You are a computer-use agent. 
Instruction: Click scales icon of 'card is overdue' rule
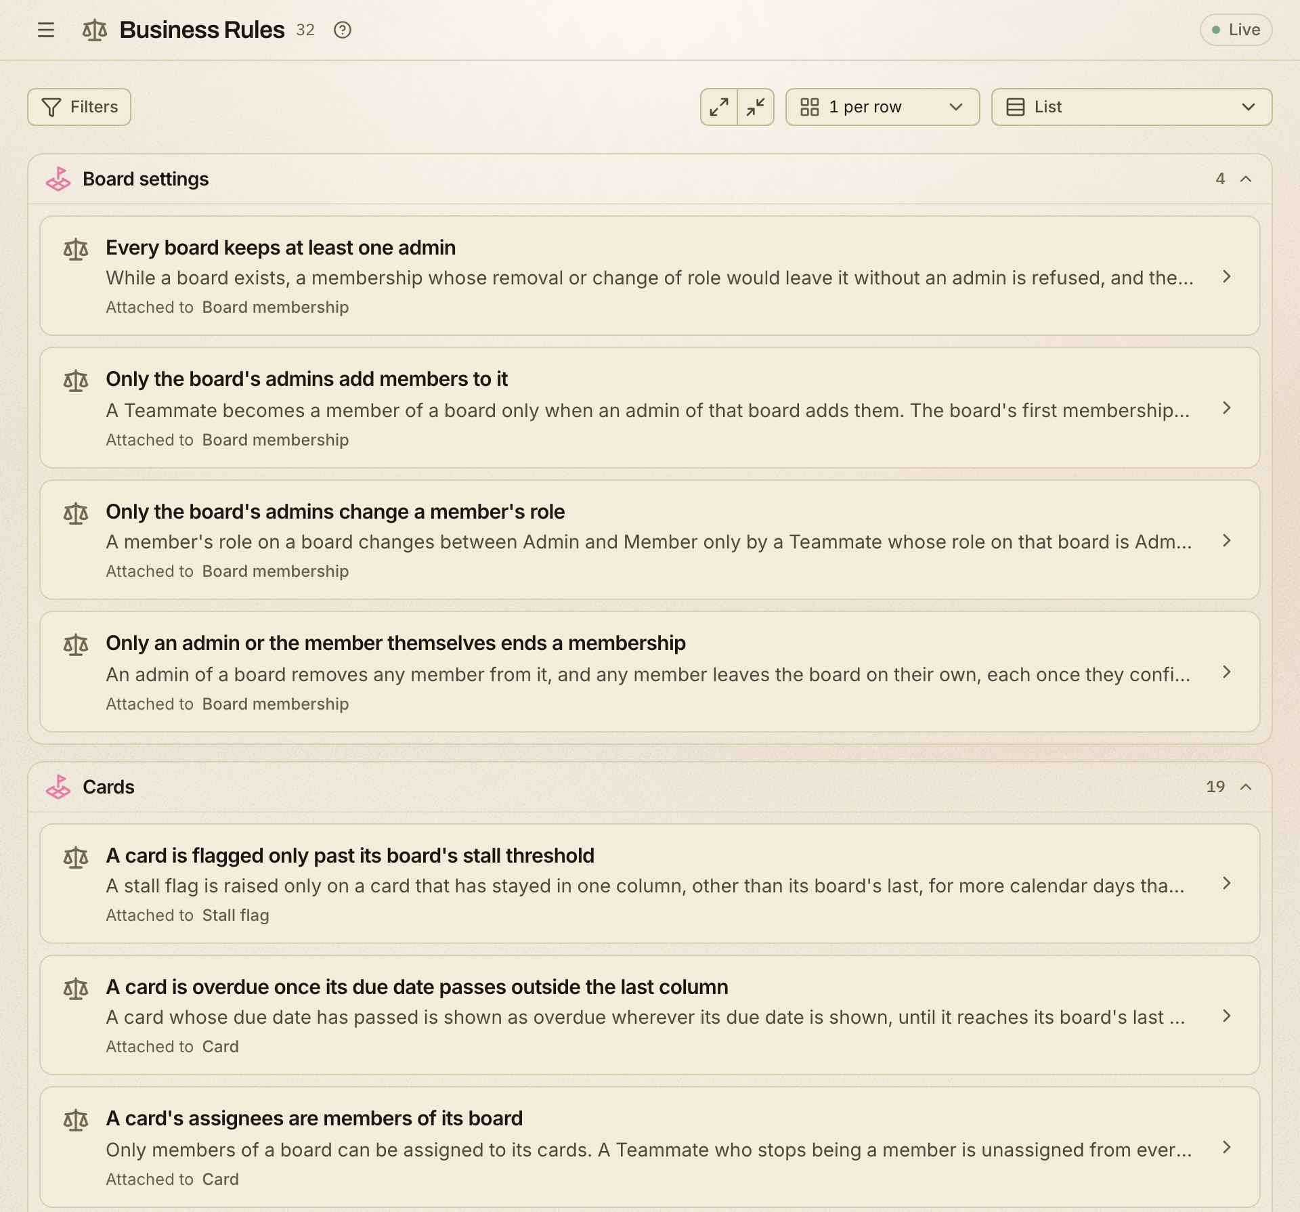point(76,989)
